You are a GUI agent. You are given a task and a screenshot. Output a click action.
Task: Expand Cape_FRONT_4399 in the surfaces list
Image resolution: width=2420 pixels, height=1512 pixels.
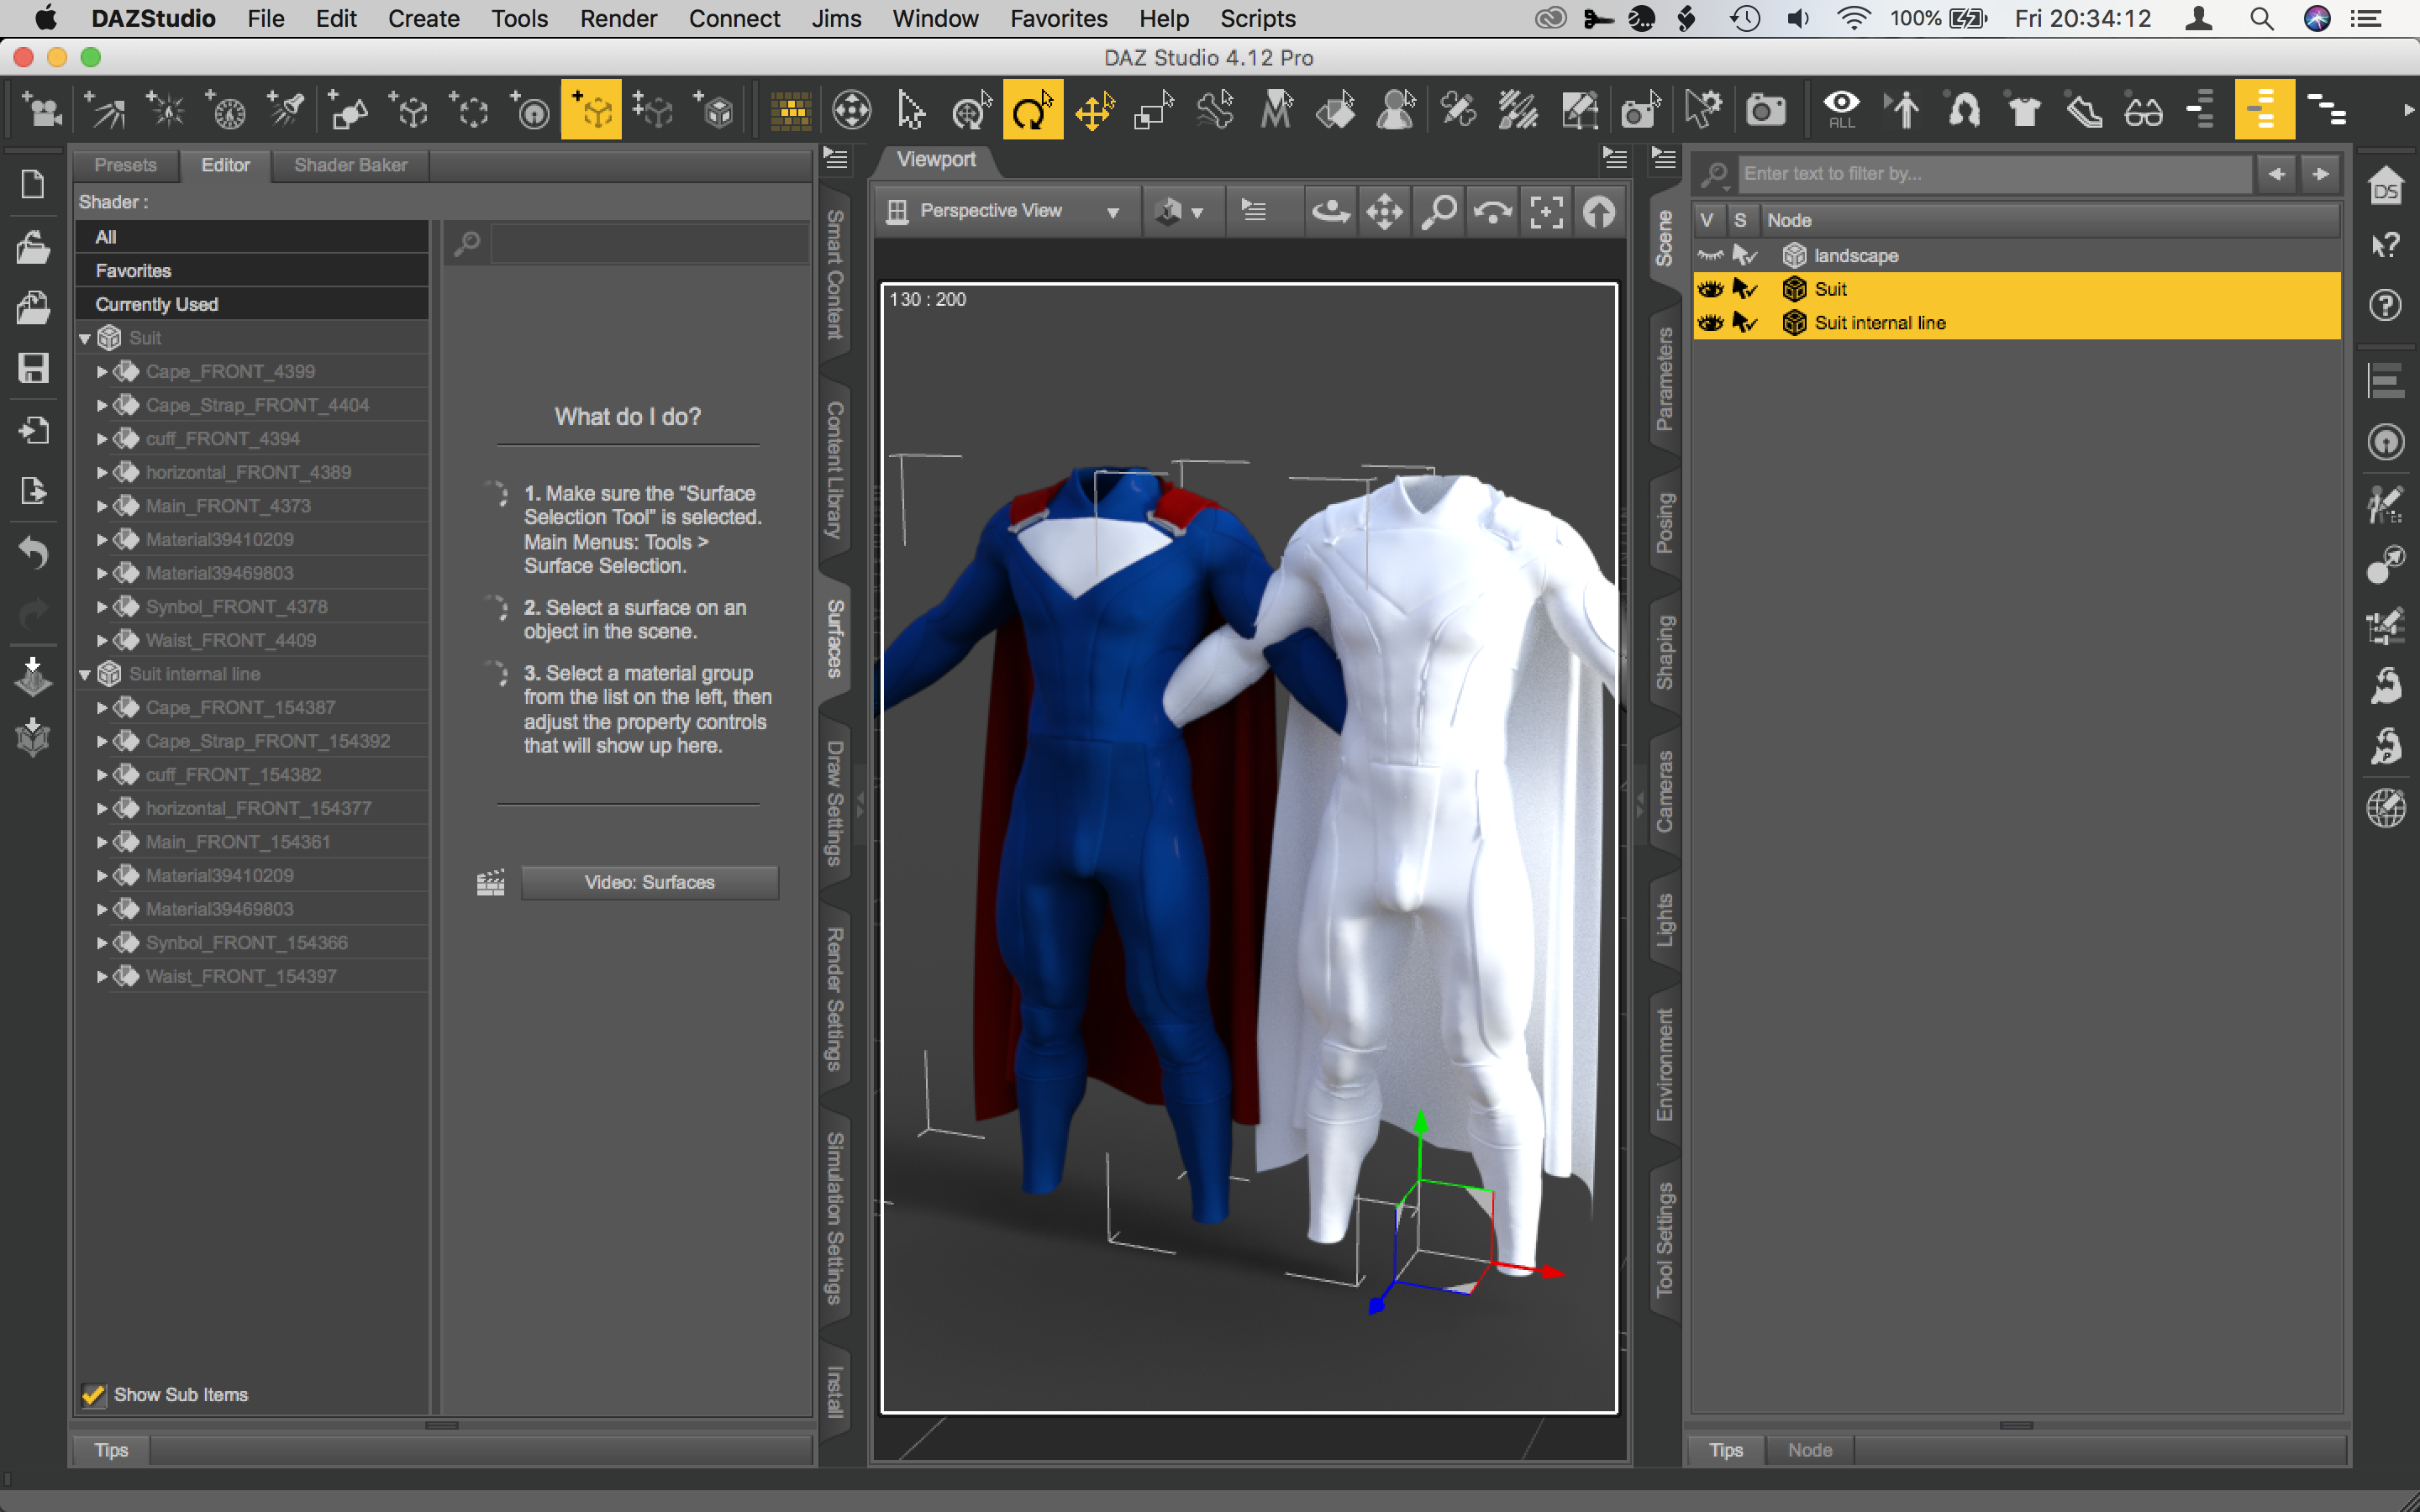[101, 371]
